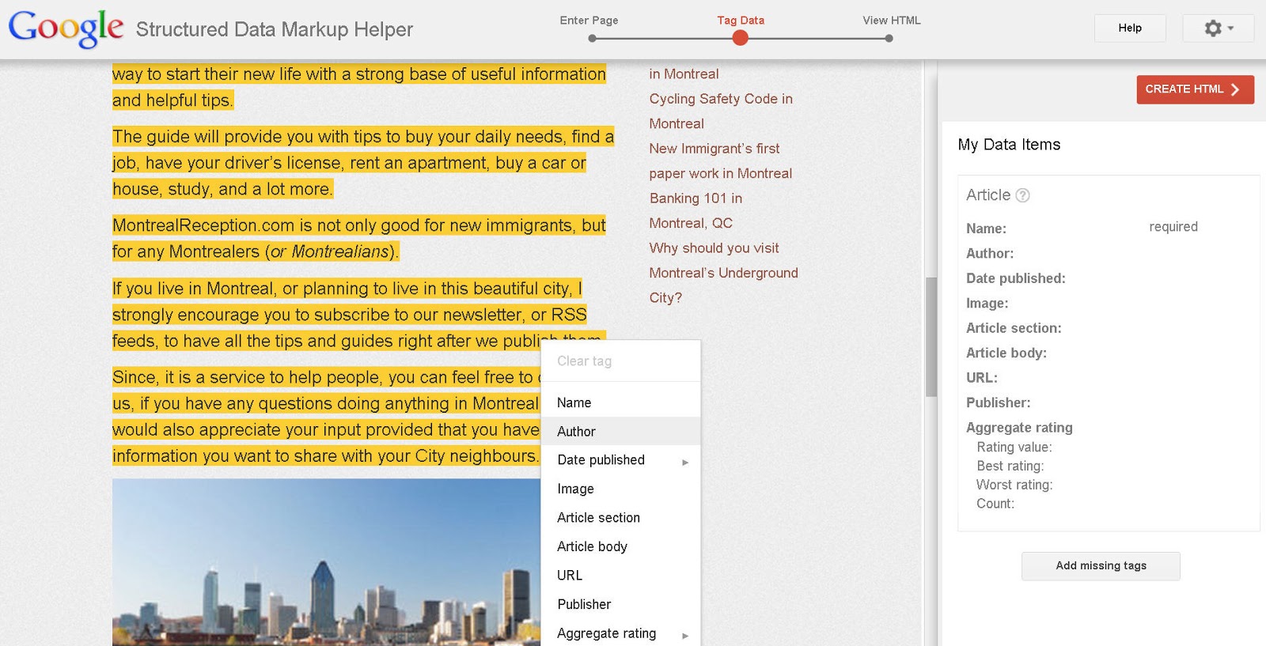The image size is (1266, 646).
Task: Click the CREATE HTML button
Action: tap(1195, 89)
